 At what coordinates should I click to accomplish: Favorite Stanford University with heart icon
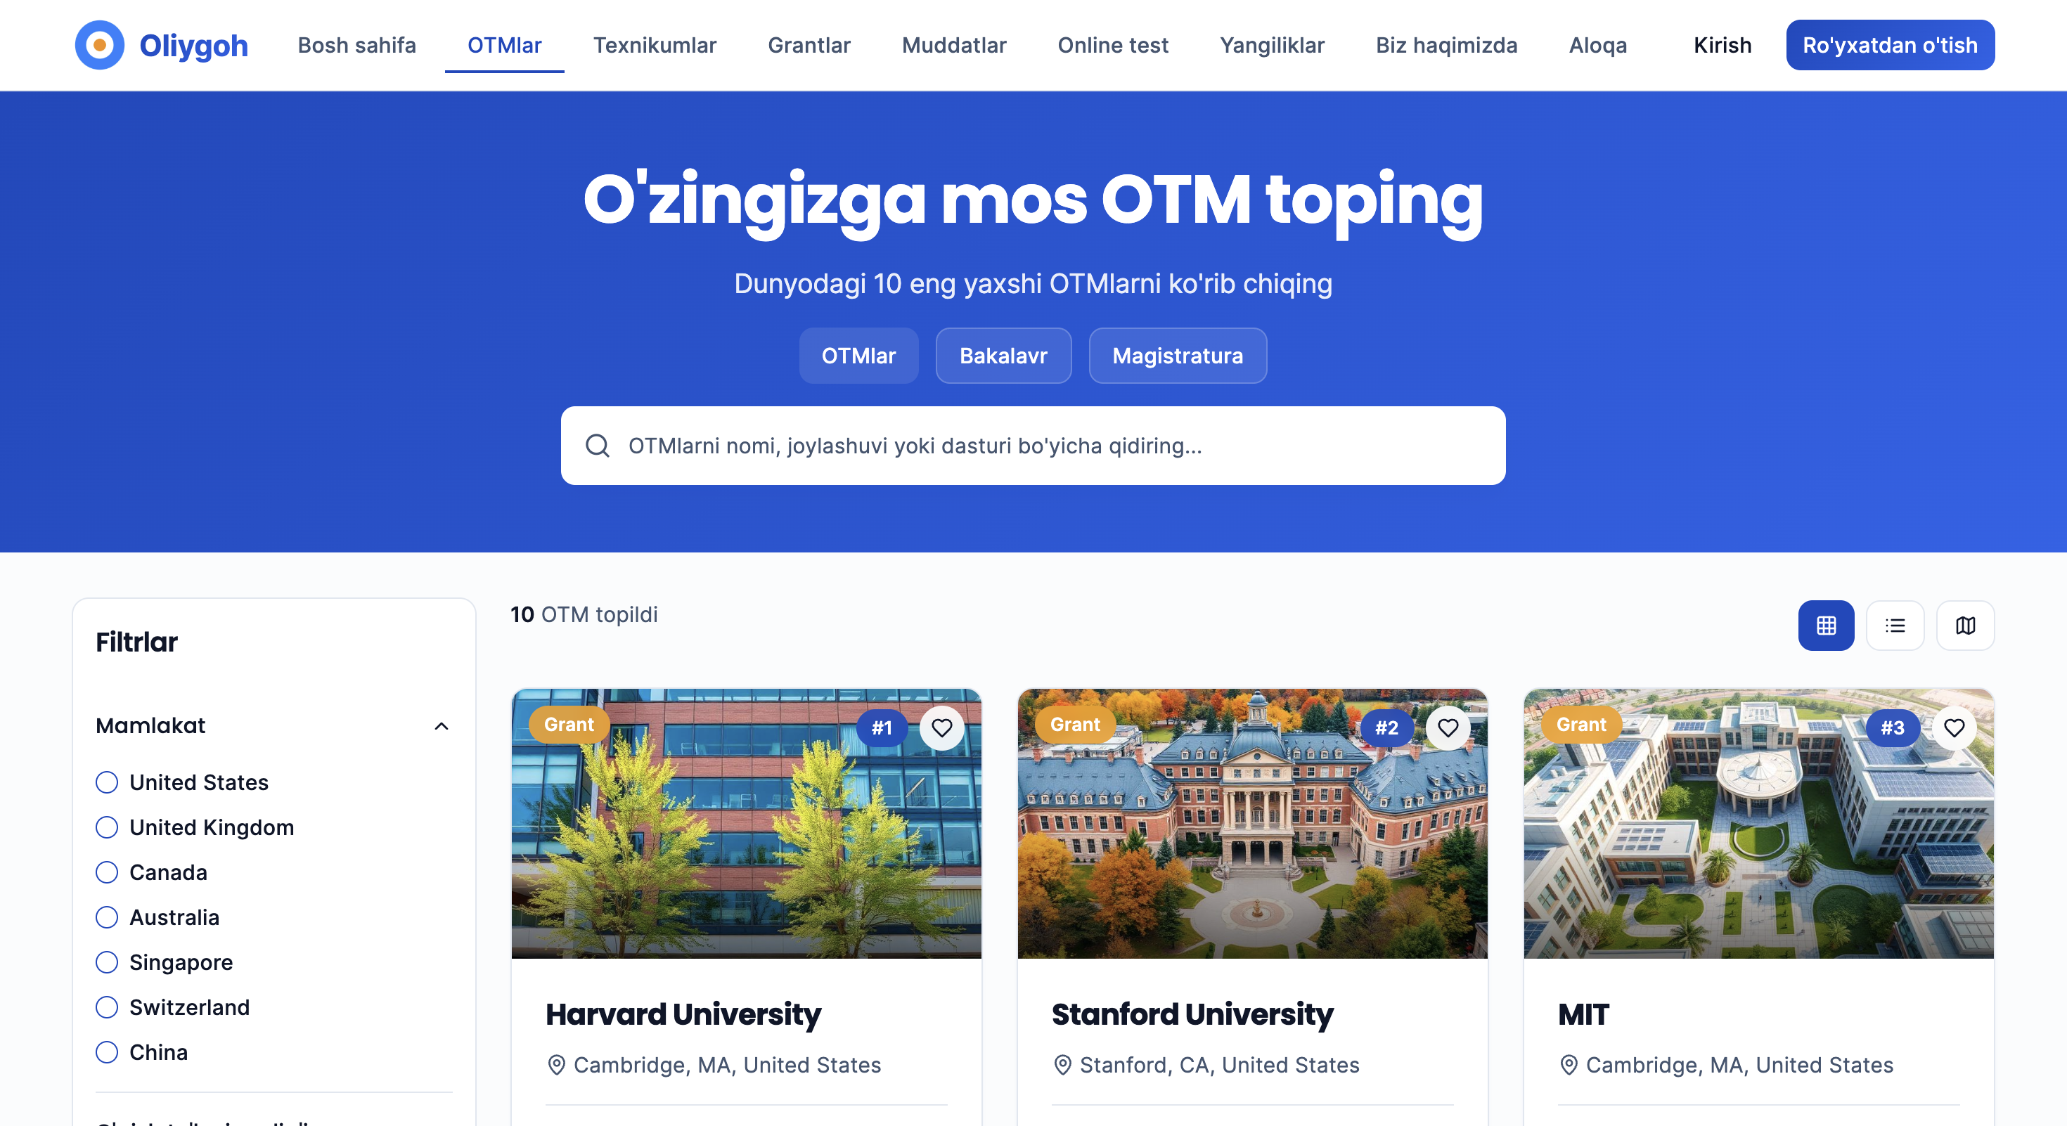click(x=1448, y=727)
